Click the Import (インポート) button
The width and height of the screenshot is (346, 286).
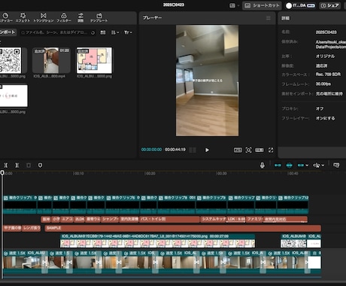8,32
